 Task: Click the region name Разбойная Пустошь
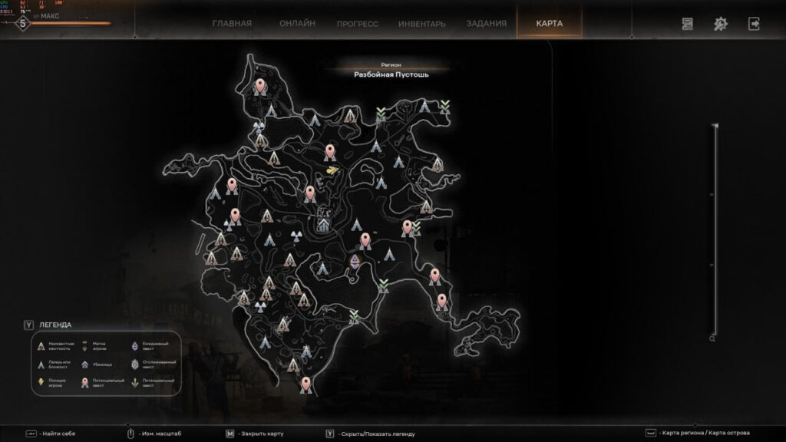tap(391, 74)
